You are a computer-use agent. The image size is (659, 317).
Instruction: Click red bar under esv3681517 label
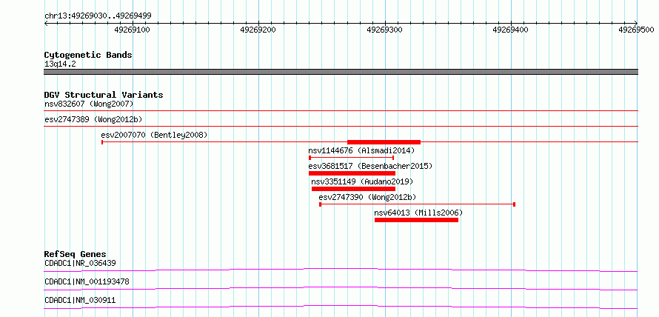352,173
